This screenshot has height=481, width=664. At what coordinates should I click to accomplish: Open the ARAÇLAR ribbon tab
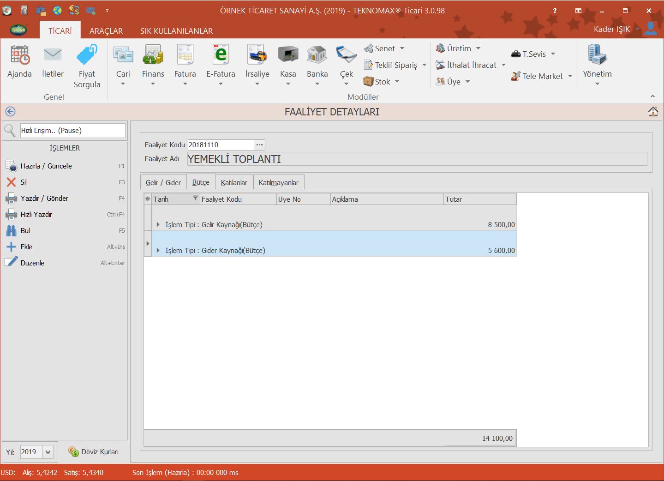pyautogui.click(x=106, y=31)
